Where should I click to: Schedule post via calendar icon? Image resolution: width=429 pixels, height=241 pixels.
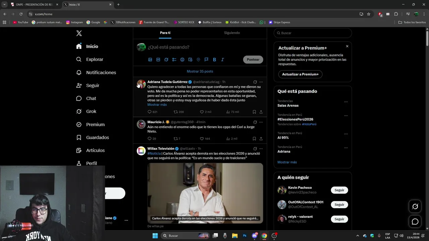[x=190, y=60]
